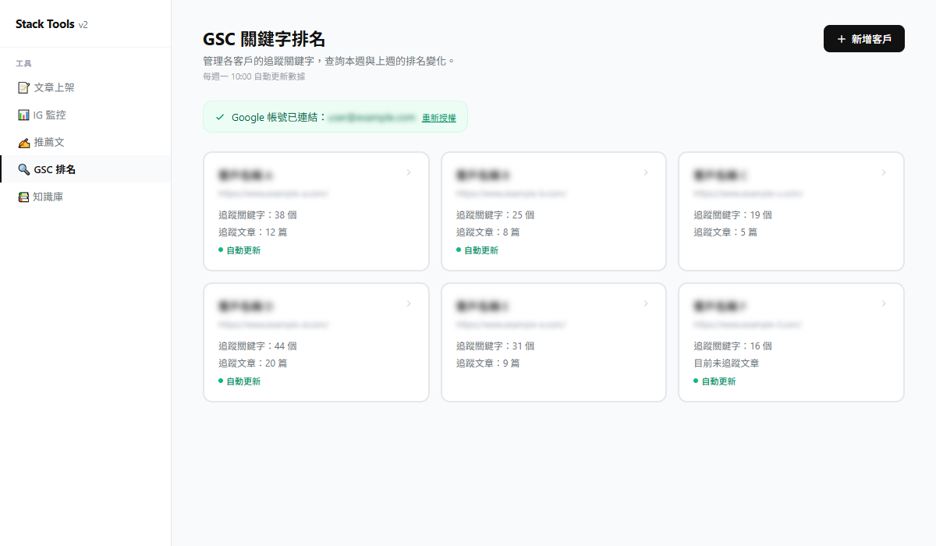936x546 pixels.
Task: Click 追蹤文章：5 篇 text
Action: click(725, 232)
